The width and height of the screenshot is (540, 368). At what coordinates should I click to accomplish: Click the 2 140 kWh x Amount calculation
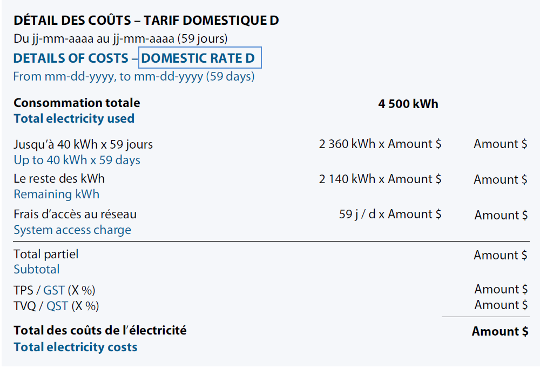pos(380,179)
